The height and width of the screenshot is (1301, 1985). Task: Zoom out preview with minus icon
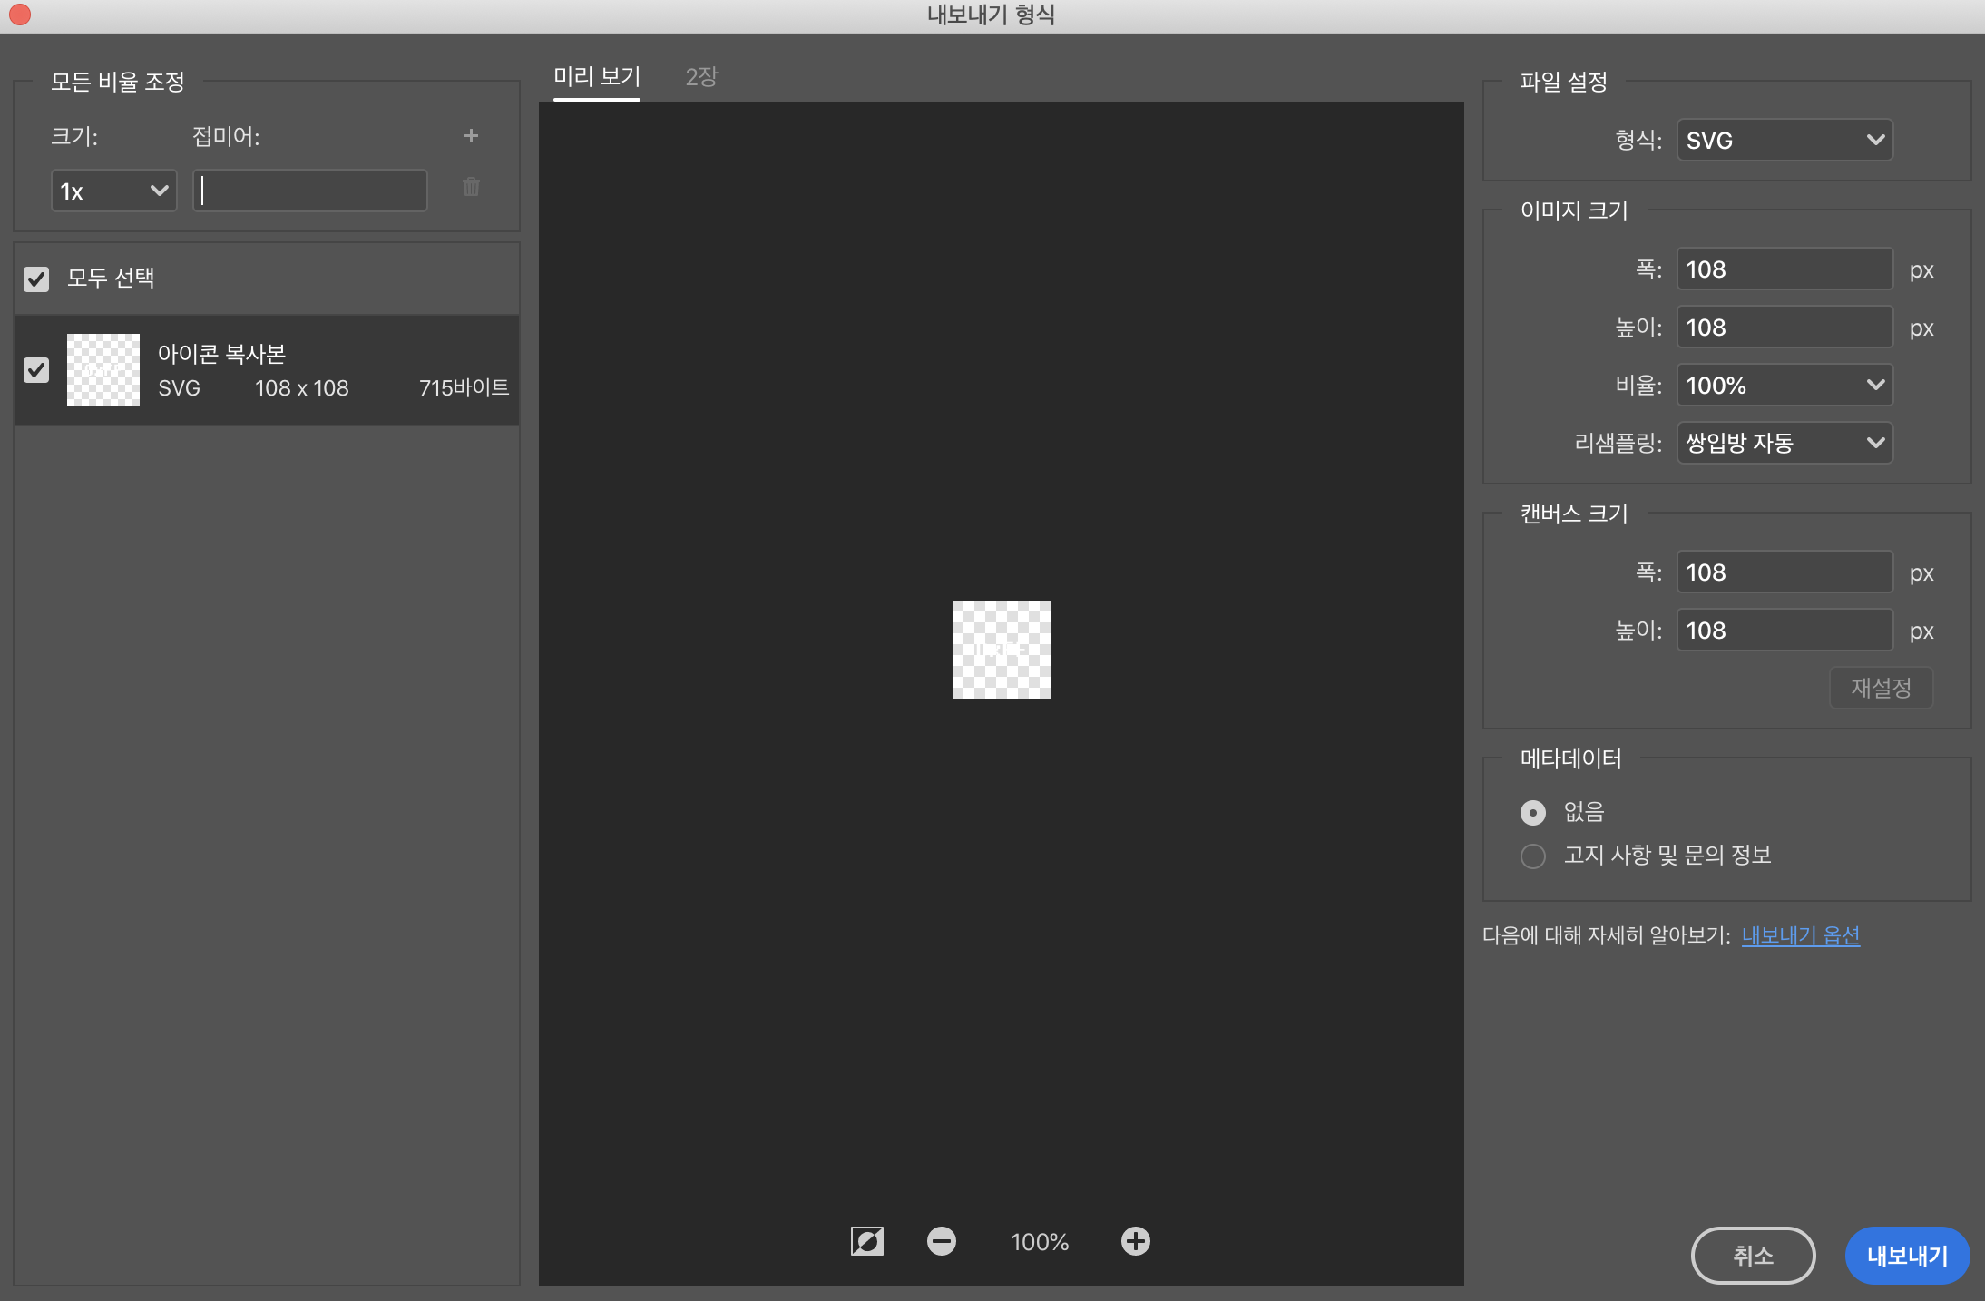point(942,1241)
